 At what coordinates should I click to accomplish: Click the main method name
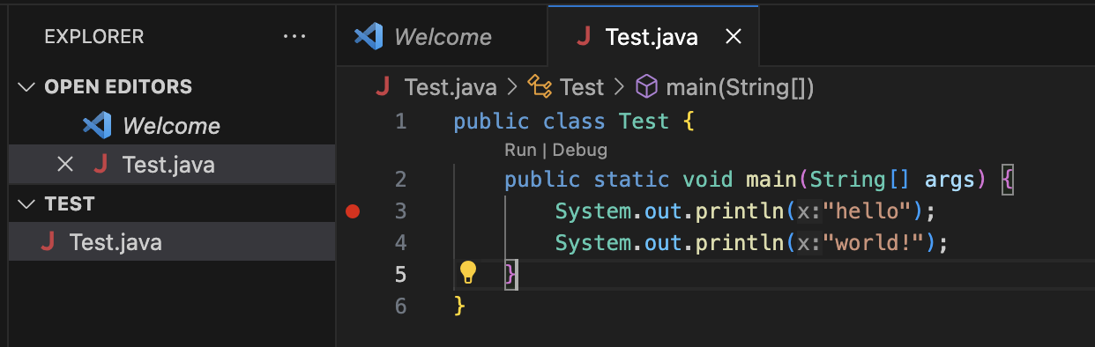click(771, 180)
